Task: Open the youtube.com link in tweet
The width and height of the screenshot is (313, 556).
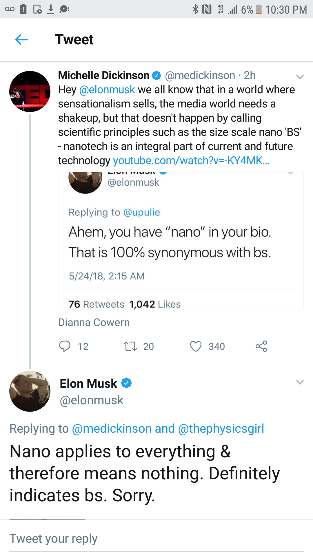Action: pos(191,160)
